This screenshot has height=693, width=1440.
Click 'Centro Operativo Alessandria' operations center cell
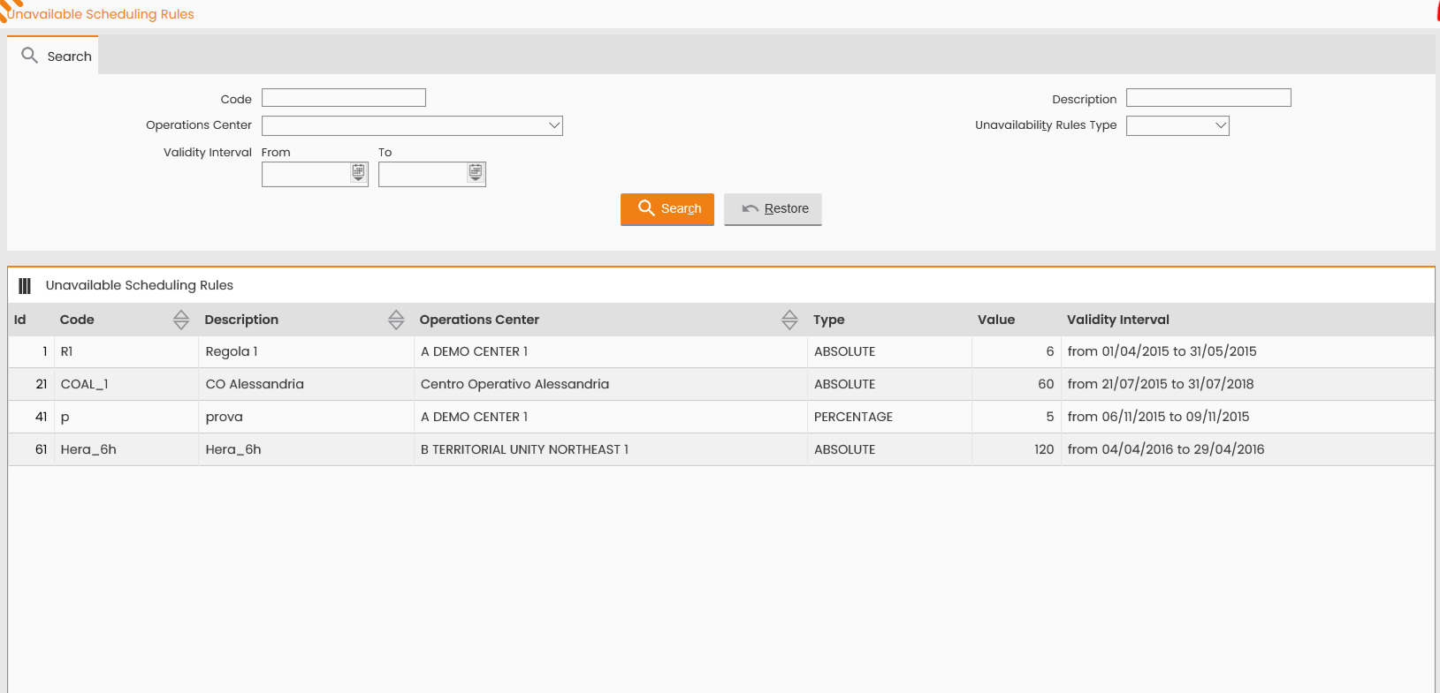pos(611,384)
